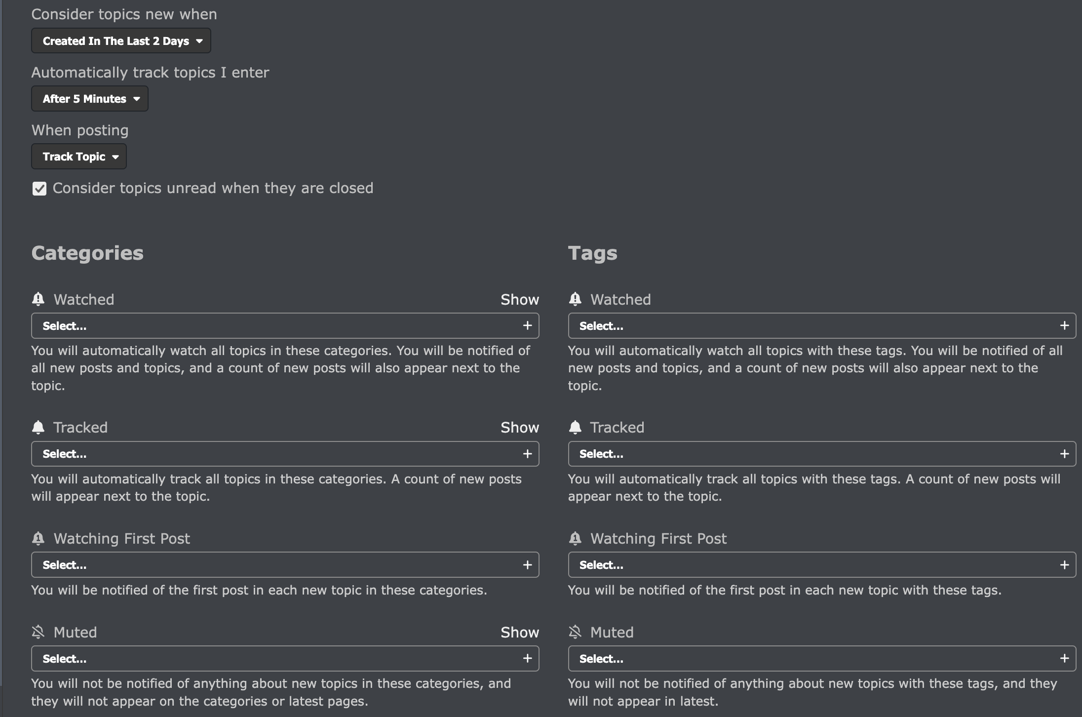This screenshot has height=717, width=1082.
Task: Show muted categories list
Action: (x=519, y=633)
